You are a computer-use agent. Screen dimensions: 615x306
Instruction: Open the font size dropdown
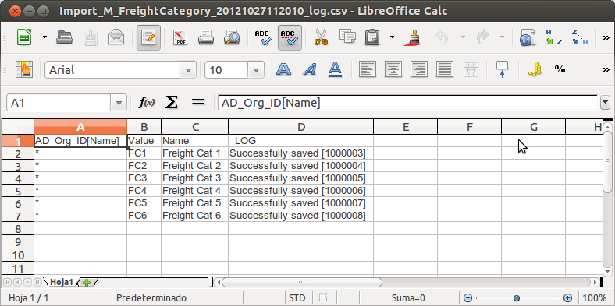(256, 70)
